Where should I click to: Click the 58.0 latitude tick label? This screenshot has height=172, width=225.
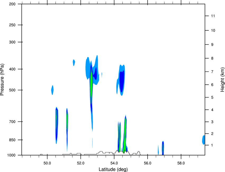[181, 163]
